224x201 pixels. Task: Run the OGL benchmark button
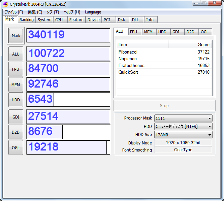pyautogui.click(x=16, y=147)
